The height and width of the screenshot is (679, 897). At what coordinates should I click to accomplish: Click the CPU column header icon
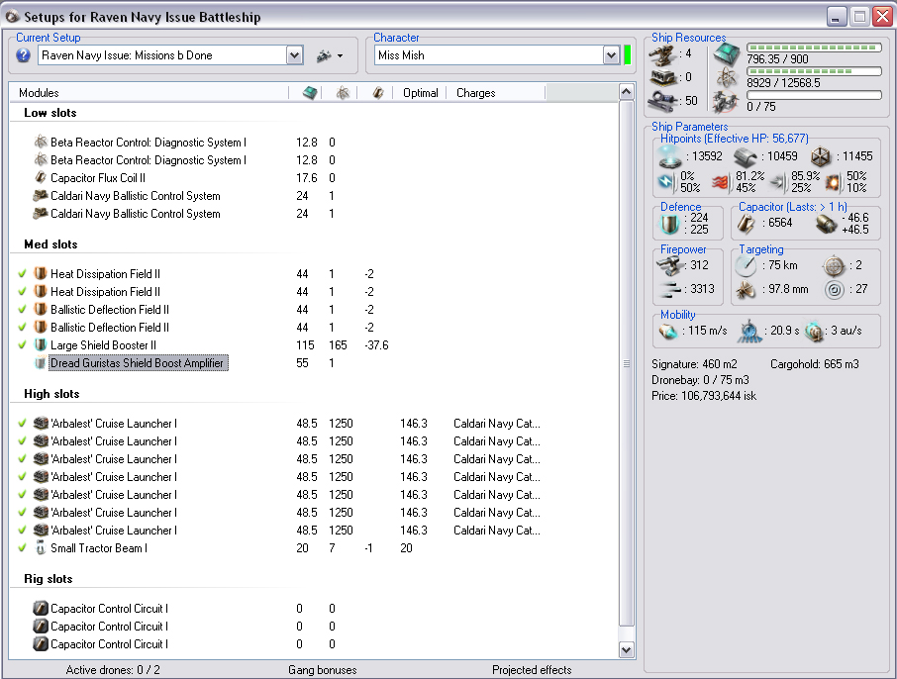point(310,93)
